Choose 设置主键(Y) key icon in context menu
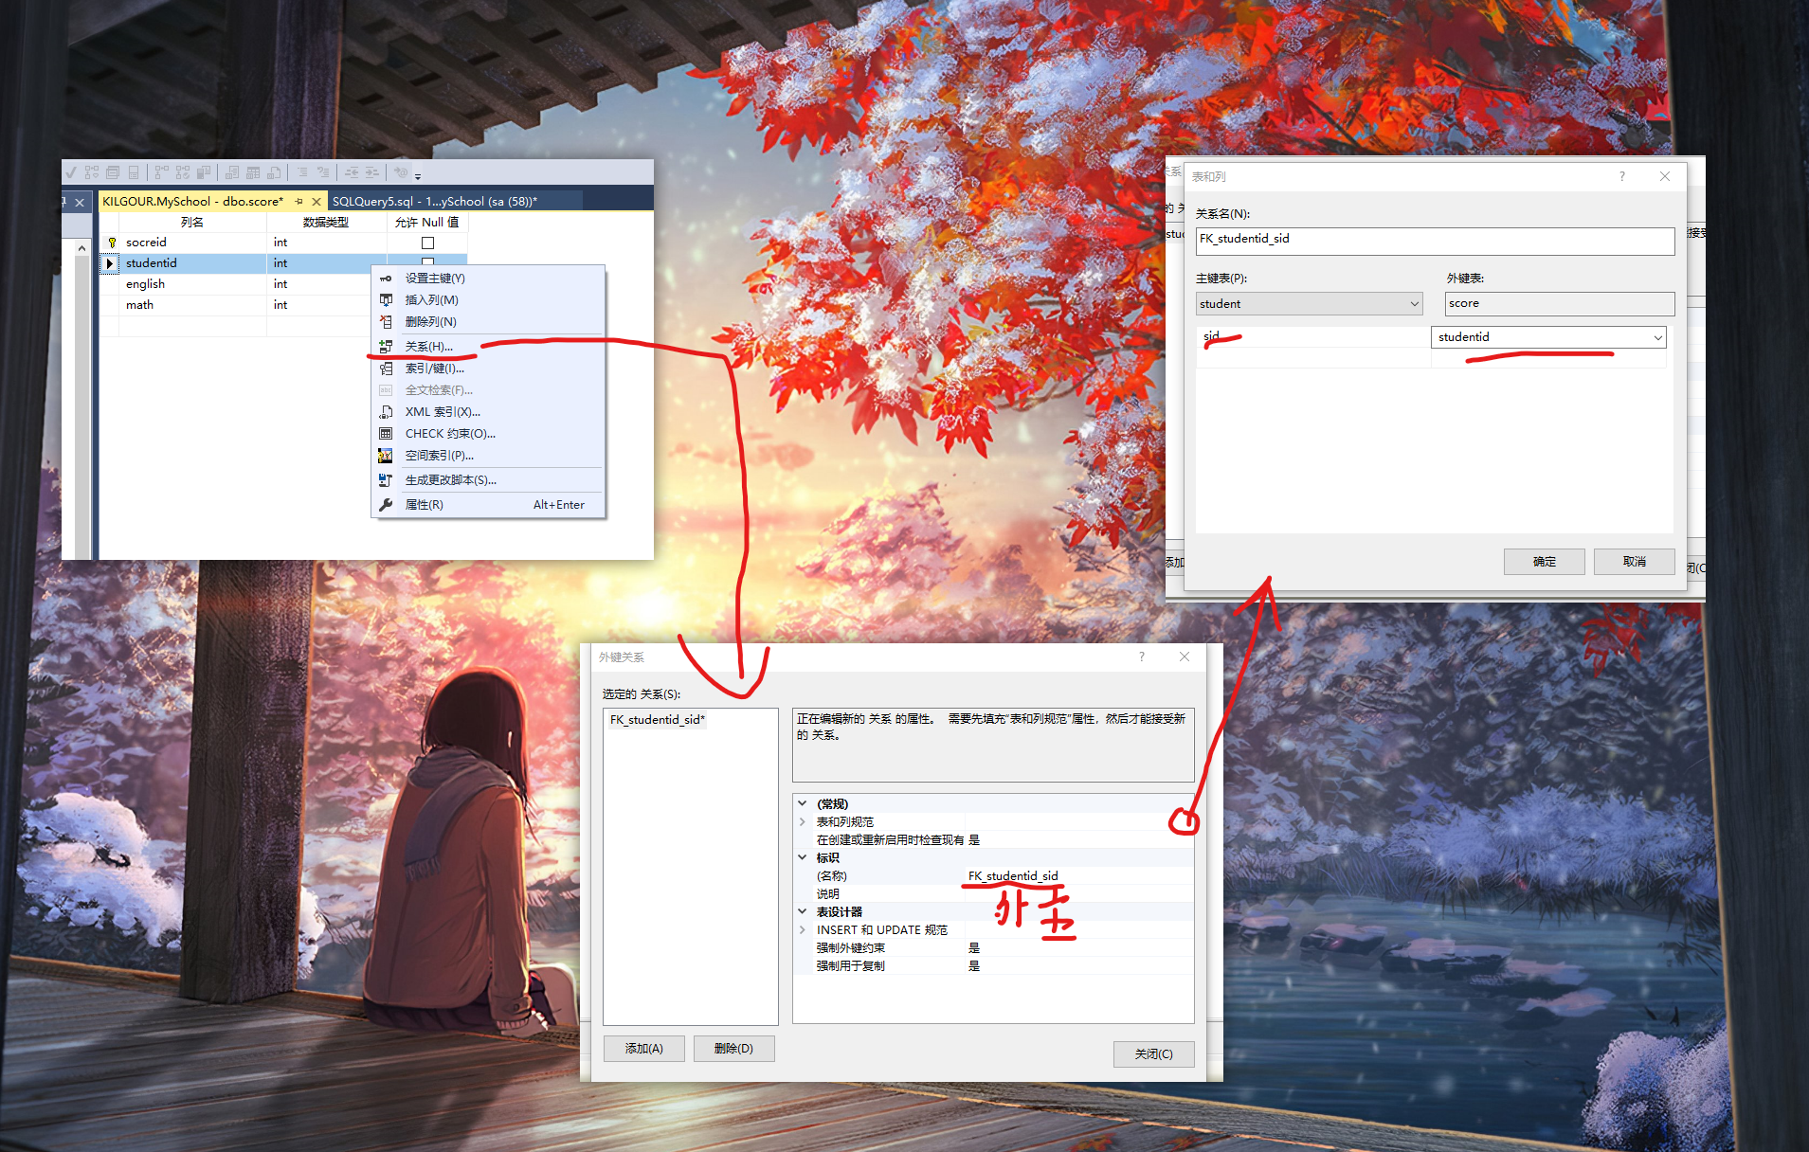This screenshot has width=1809, height=1152. pos(386,279)
